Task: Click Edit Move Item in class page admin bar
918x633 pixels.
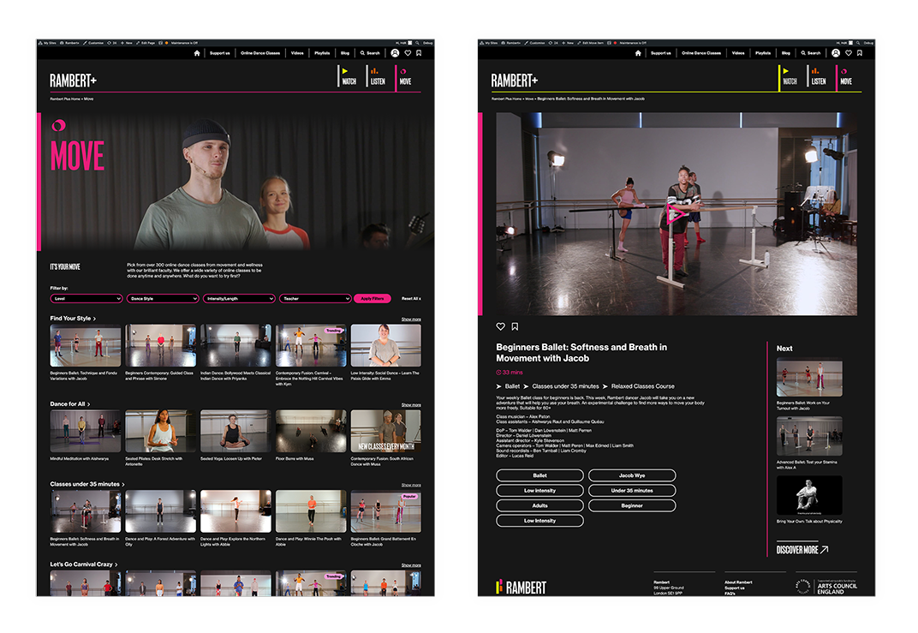Action: point(591,43)
